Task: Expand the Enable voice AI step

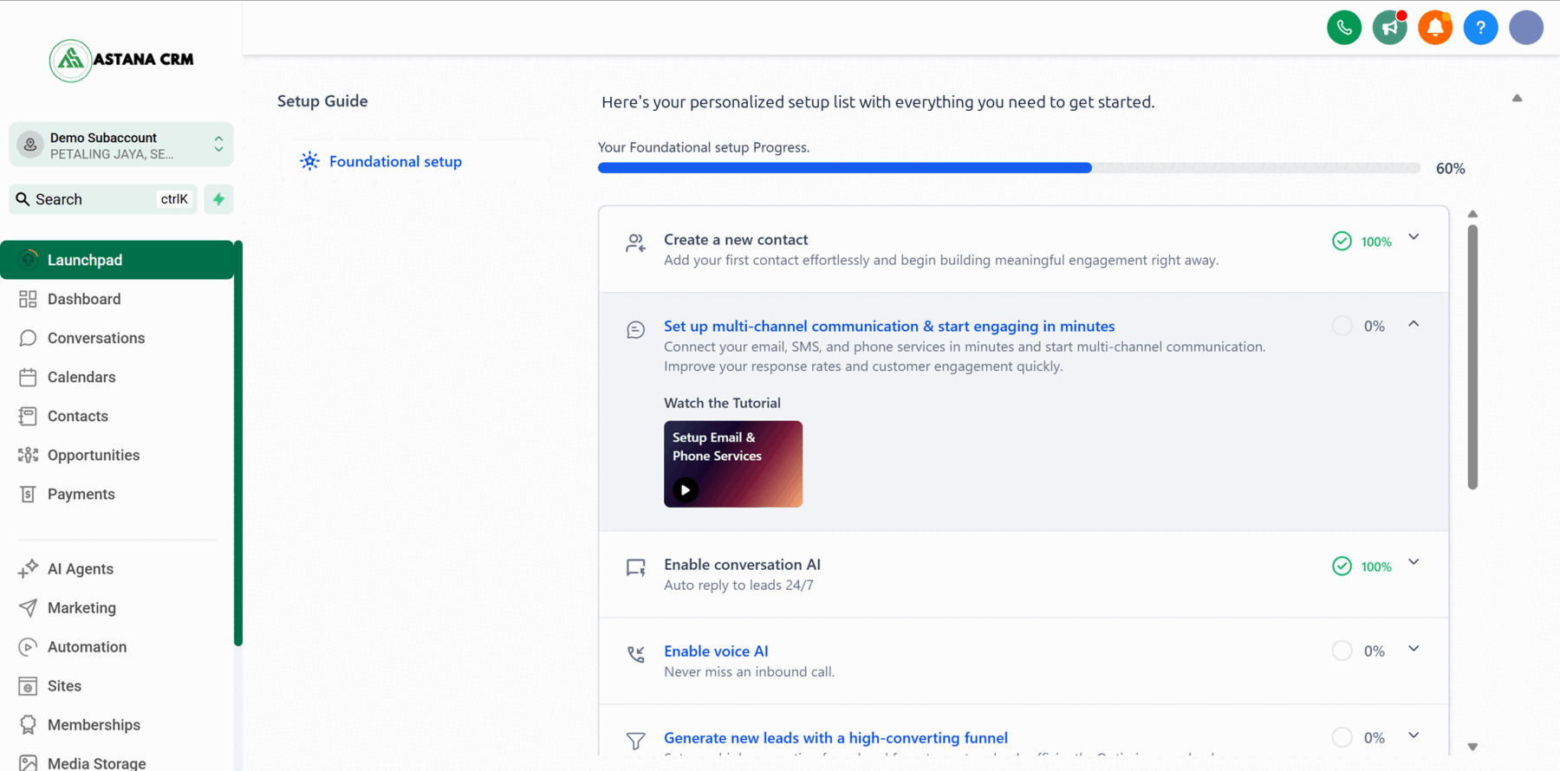Action: point(1414,649)
